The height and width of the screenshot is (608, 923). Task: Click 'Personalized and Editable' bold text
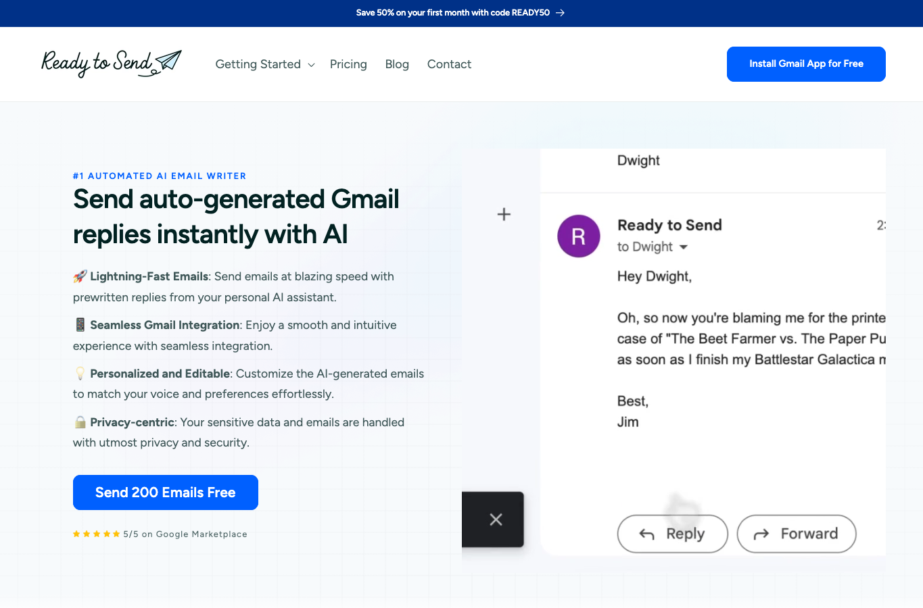pos(160,374)
